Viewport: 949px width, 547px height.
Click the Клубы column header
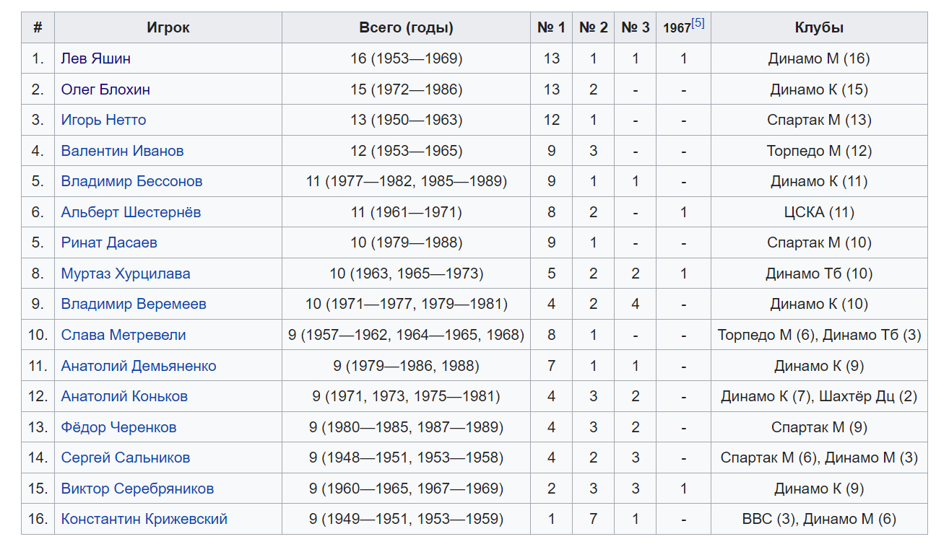819,27
